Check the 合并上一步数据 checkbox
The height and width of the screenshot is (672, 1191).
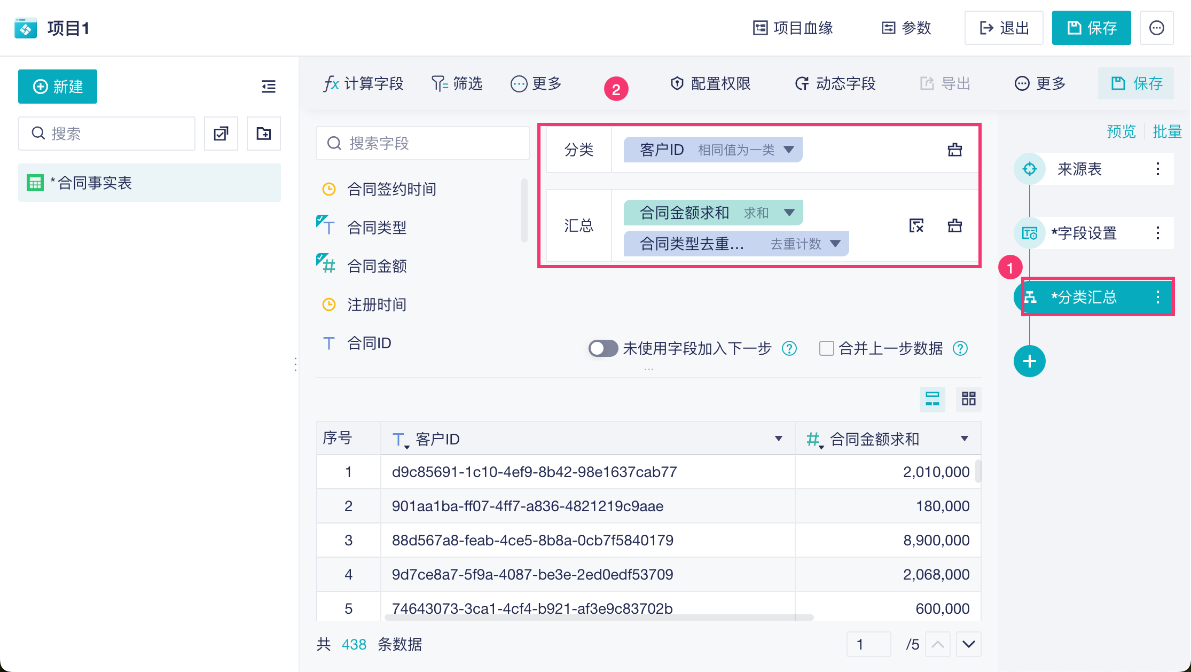click(826, 349)
